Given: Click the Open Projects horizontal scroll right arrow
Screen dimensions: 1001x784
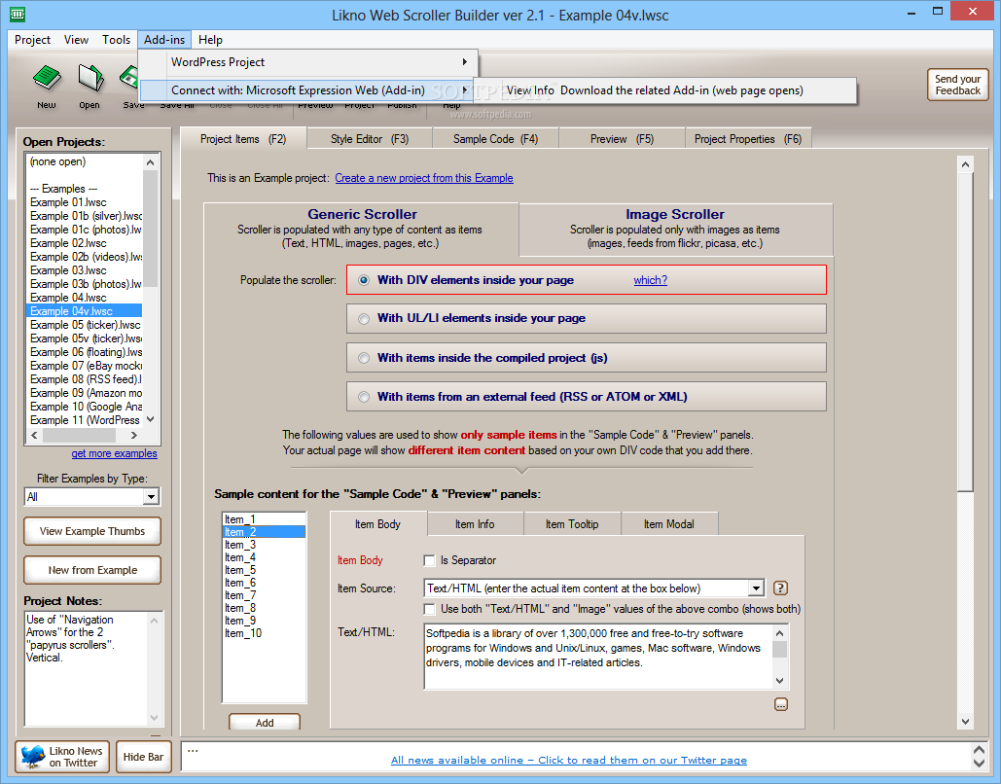Looking at the screenshot, I should [x=134, y=436].
